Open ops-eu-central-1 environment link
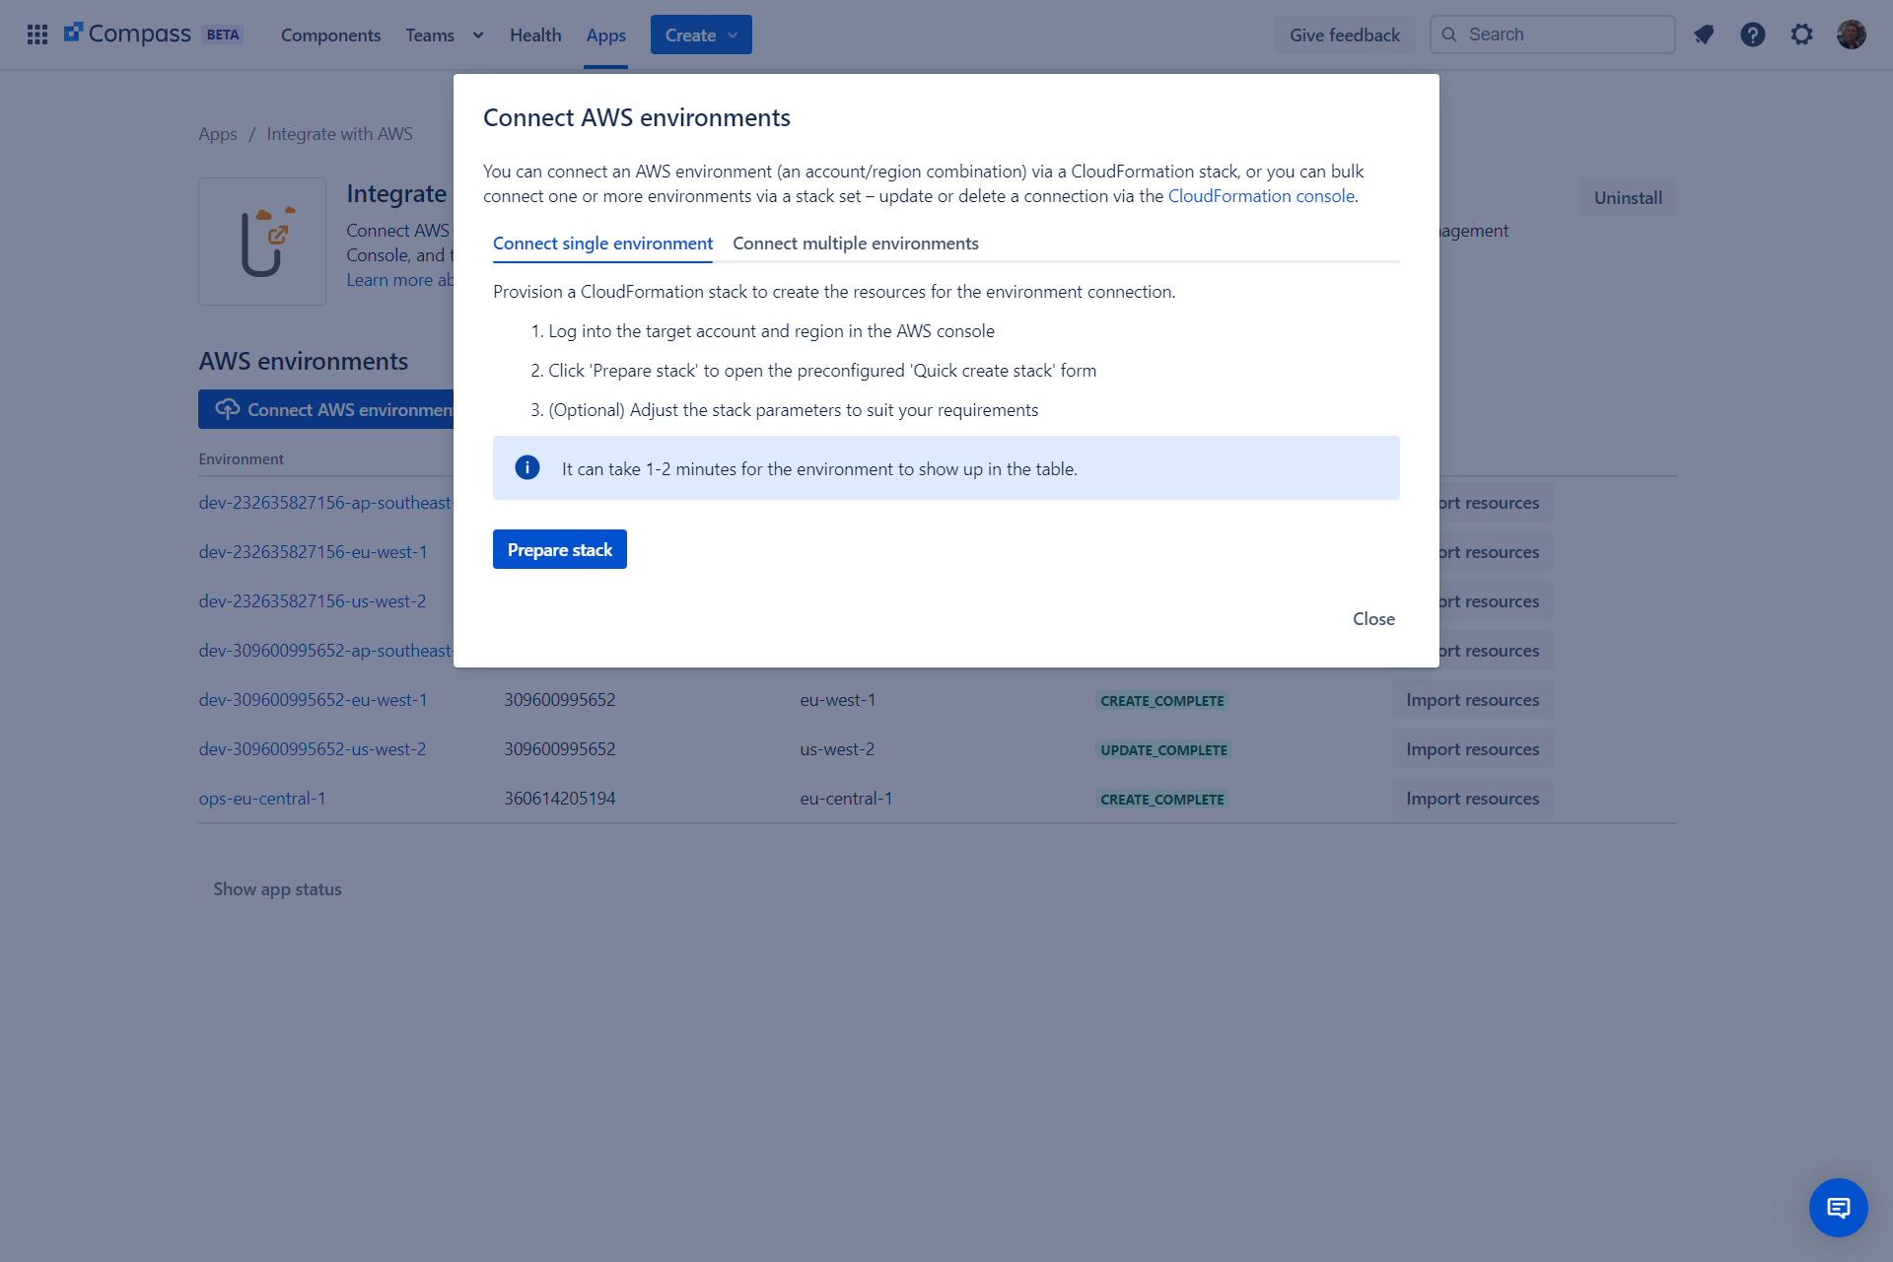This screenshot has width=1893, height=1262. click(x=262, y=798)
